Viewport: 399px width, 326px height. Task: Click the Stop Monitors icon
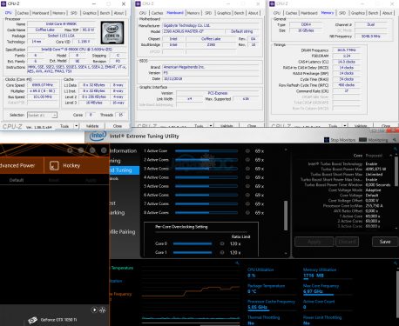[x=327, y=140]
